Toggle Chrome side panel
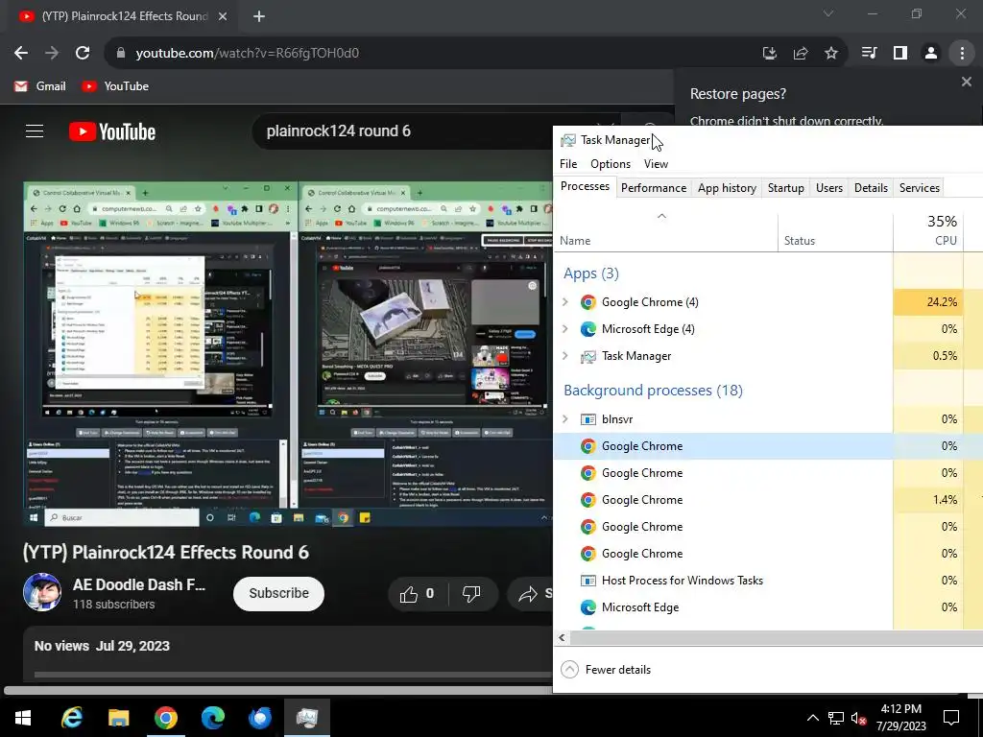983x737 pixels. 900,54
